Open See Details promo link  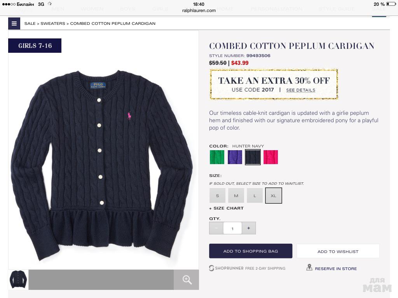tap(300, 90)
